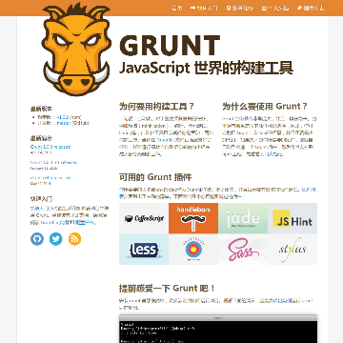
Task: Click the Handlebars plugin logo
Action: [x=193, y=218]
